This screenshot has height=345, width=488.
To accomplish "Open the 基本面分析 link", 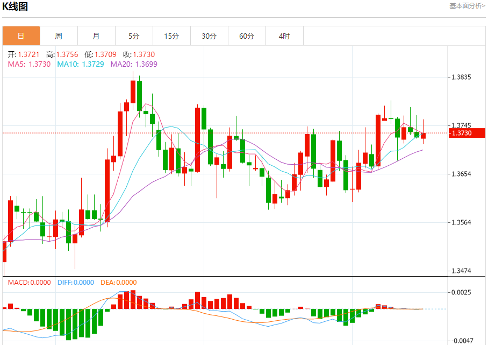I will coord(467,6).
